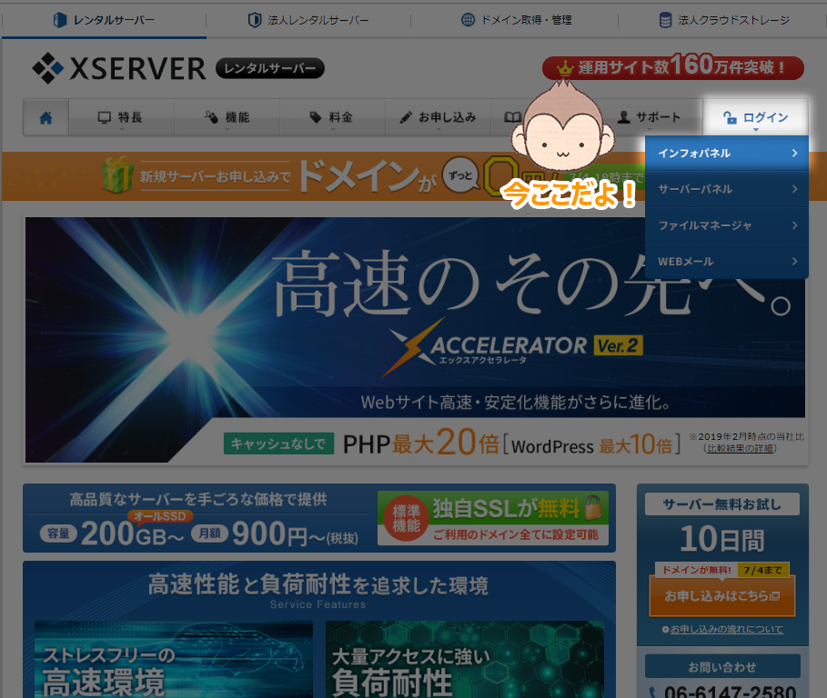Click the chevron beside WEBメール
Image resolution: width=827 pixels, height=698 pixels.
(794, 261)
